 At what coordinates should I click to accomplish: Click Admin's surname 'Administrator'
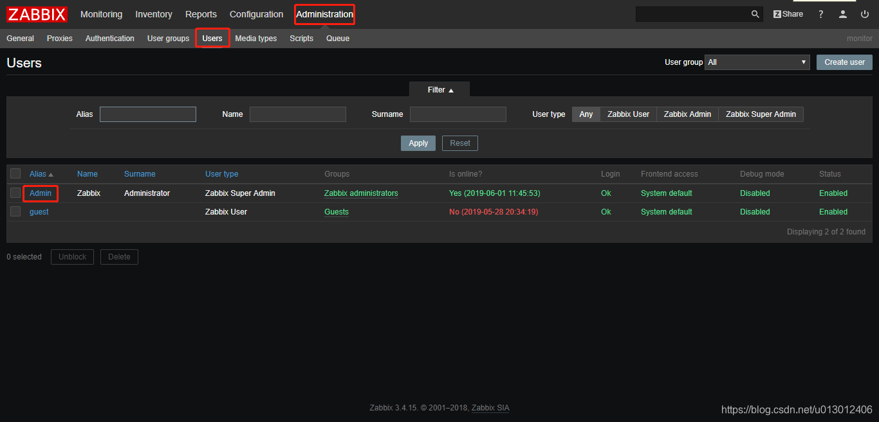(147, 193)
